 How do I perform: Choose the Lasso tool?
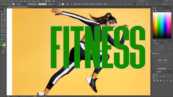pyautogui.click(x=5, y=12)
